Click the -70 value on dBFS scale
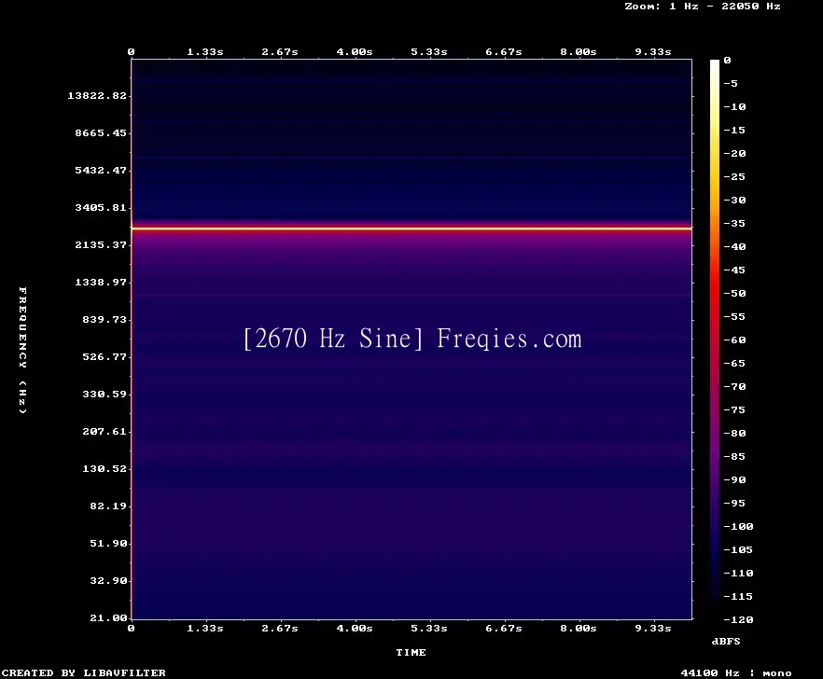Viewport: 823px width, 679px height. [x=734, y=387]
